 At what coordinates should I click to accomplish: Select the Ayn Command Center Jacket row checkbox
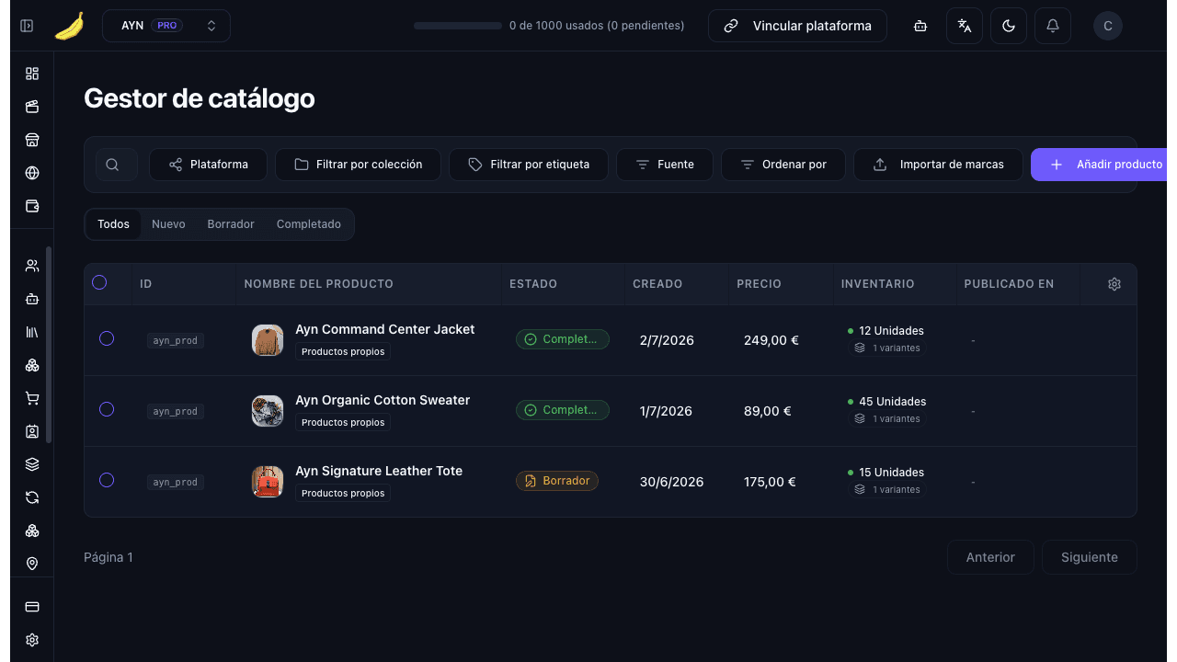point(107,339)
